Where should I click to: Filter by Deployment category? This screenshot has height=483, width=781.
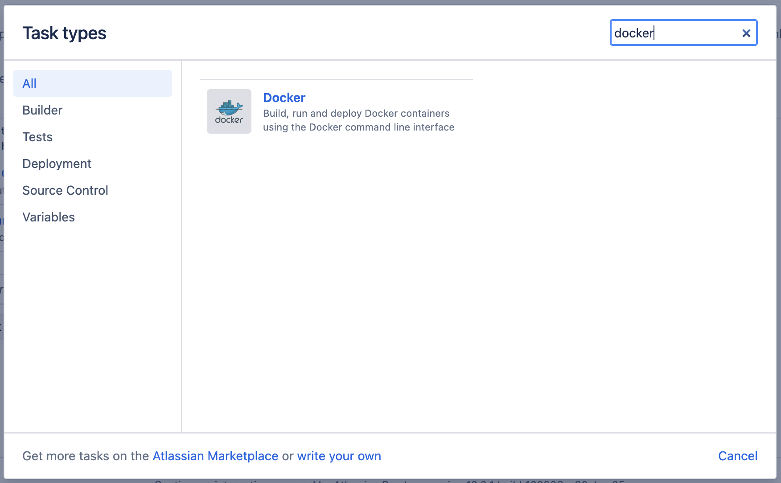(x=93, y=164)
